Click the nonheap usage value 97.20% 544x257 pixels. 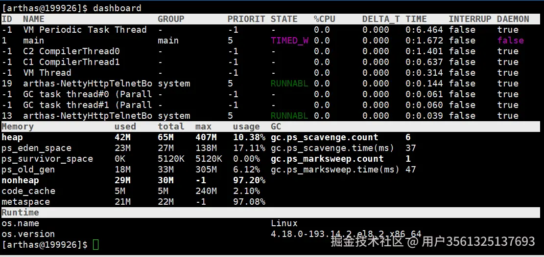(249, 180)
